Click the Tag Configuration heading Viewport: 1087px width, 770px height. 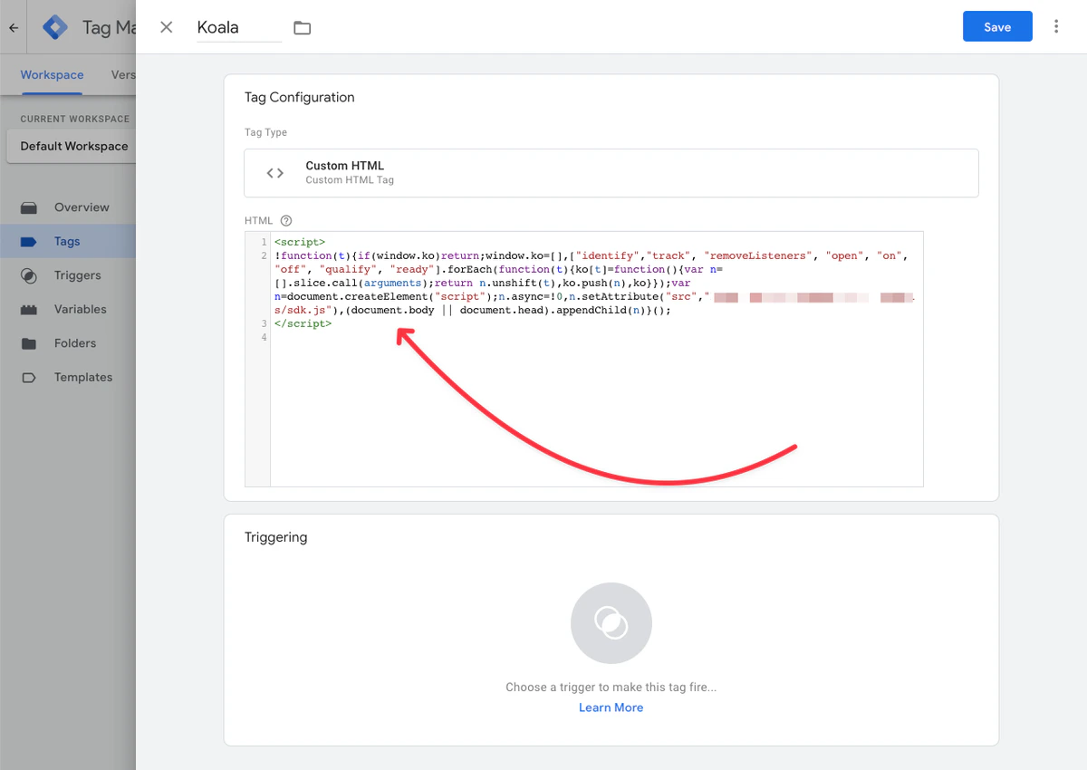coord(300,97)
